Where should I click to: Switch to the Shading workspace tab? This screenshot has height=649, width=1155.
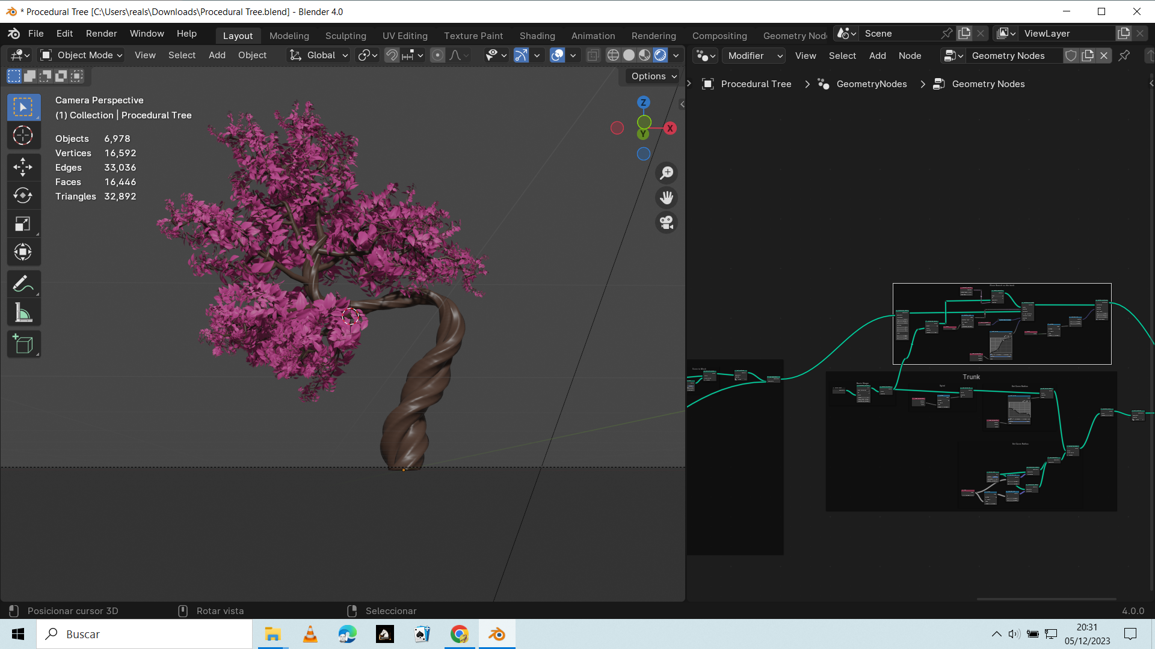[x=537, y=35]
